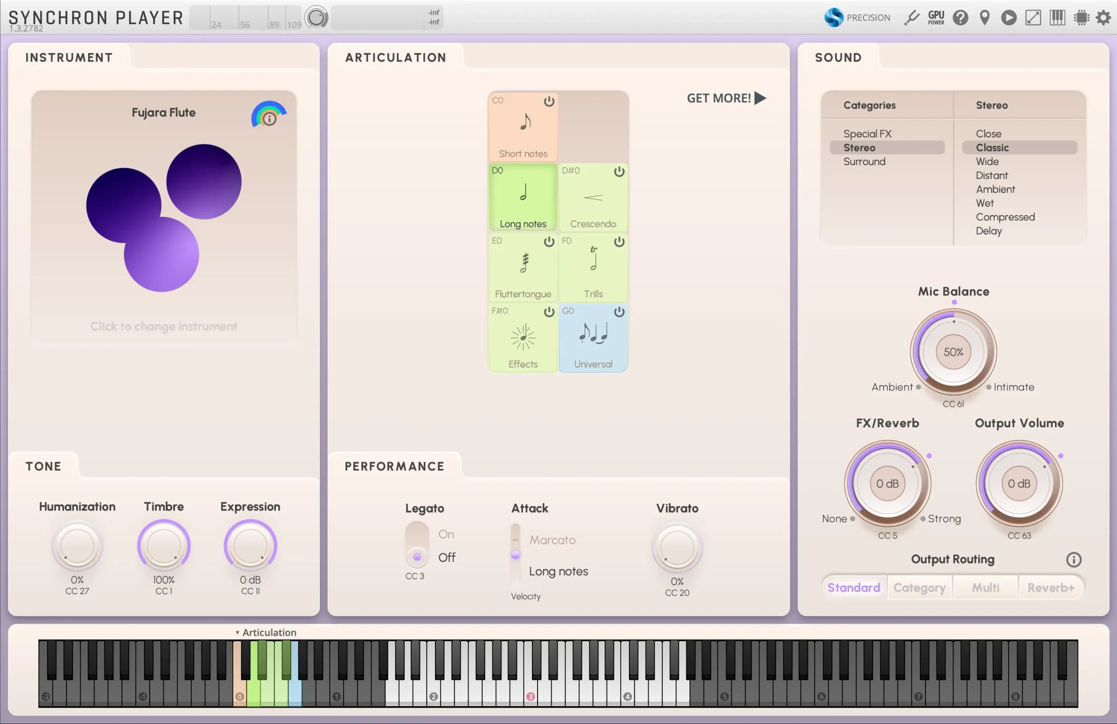Click the help question mark icon
The image size is (1117, 724).
(960, 18)
